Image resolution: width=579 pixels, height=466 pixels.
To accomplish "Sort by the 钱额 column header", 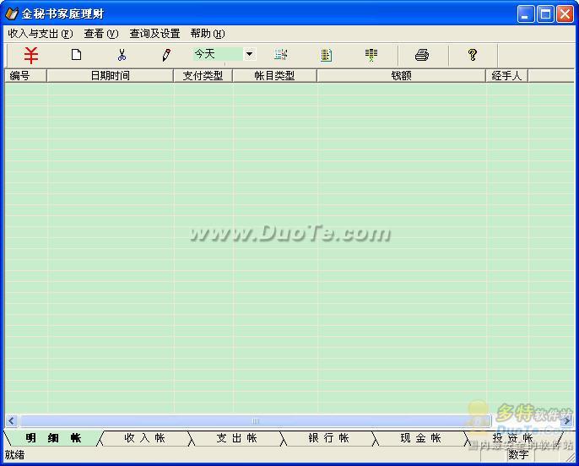I will 401,76.
